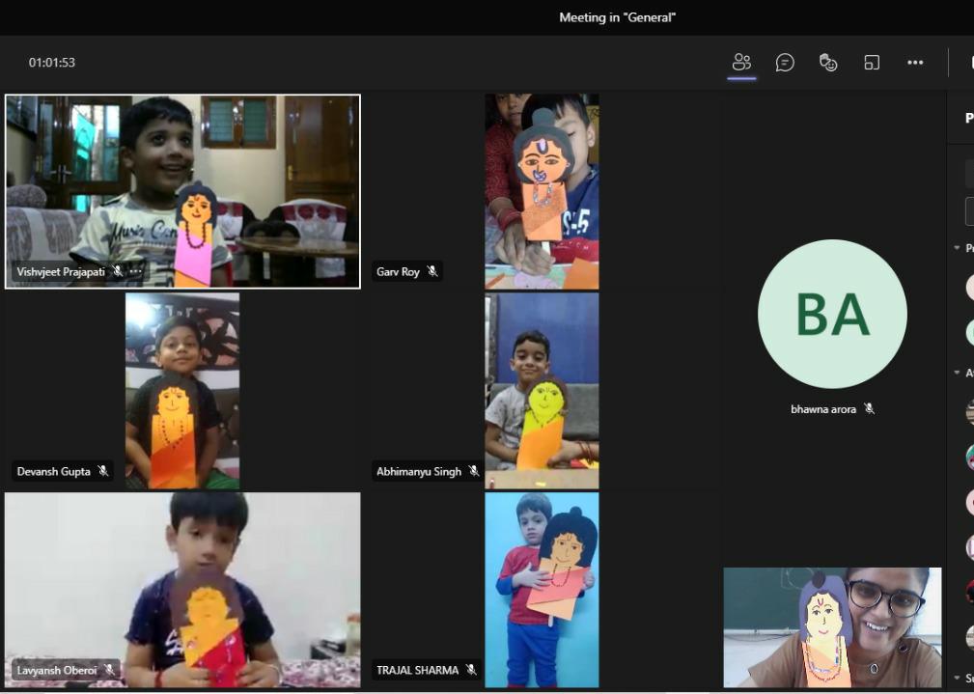Click TRAJAL SHARMA's muted microphone icon
Viewport: 974px width, 694px height.
pyautogui.click(x=471, y=669)
